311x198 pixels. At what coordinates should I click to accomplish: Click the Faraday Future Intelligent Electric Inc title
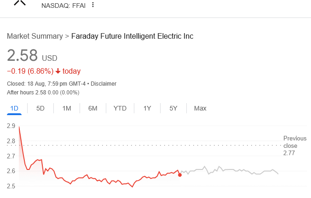(x=132, y=36)
